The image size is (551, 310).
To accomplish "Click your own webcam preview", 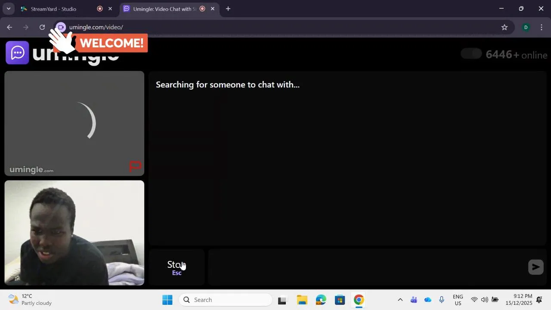I will (x=74, y=232).
